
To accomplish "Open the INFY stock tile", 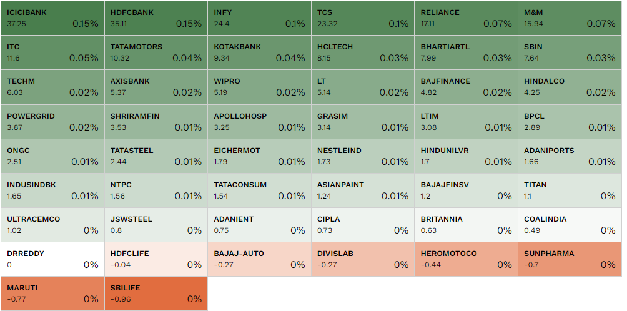I will click(x=259, y=18).
